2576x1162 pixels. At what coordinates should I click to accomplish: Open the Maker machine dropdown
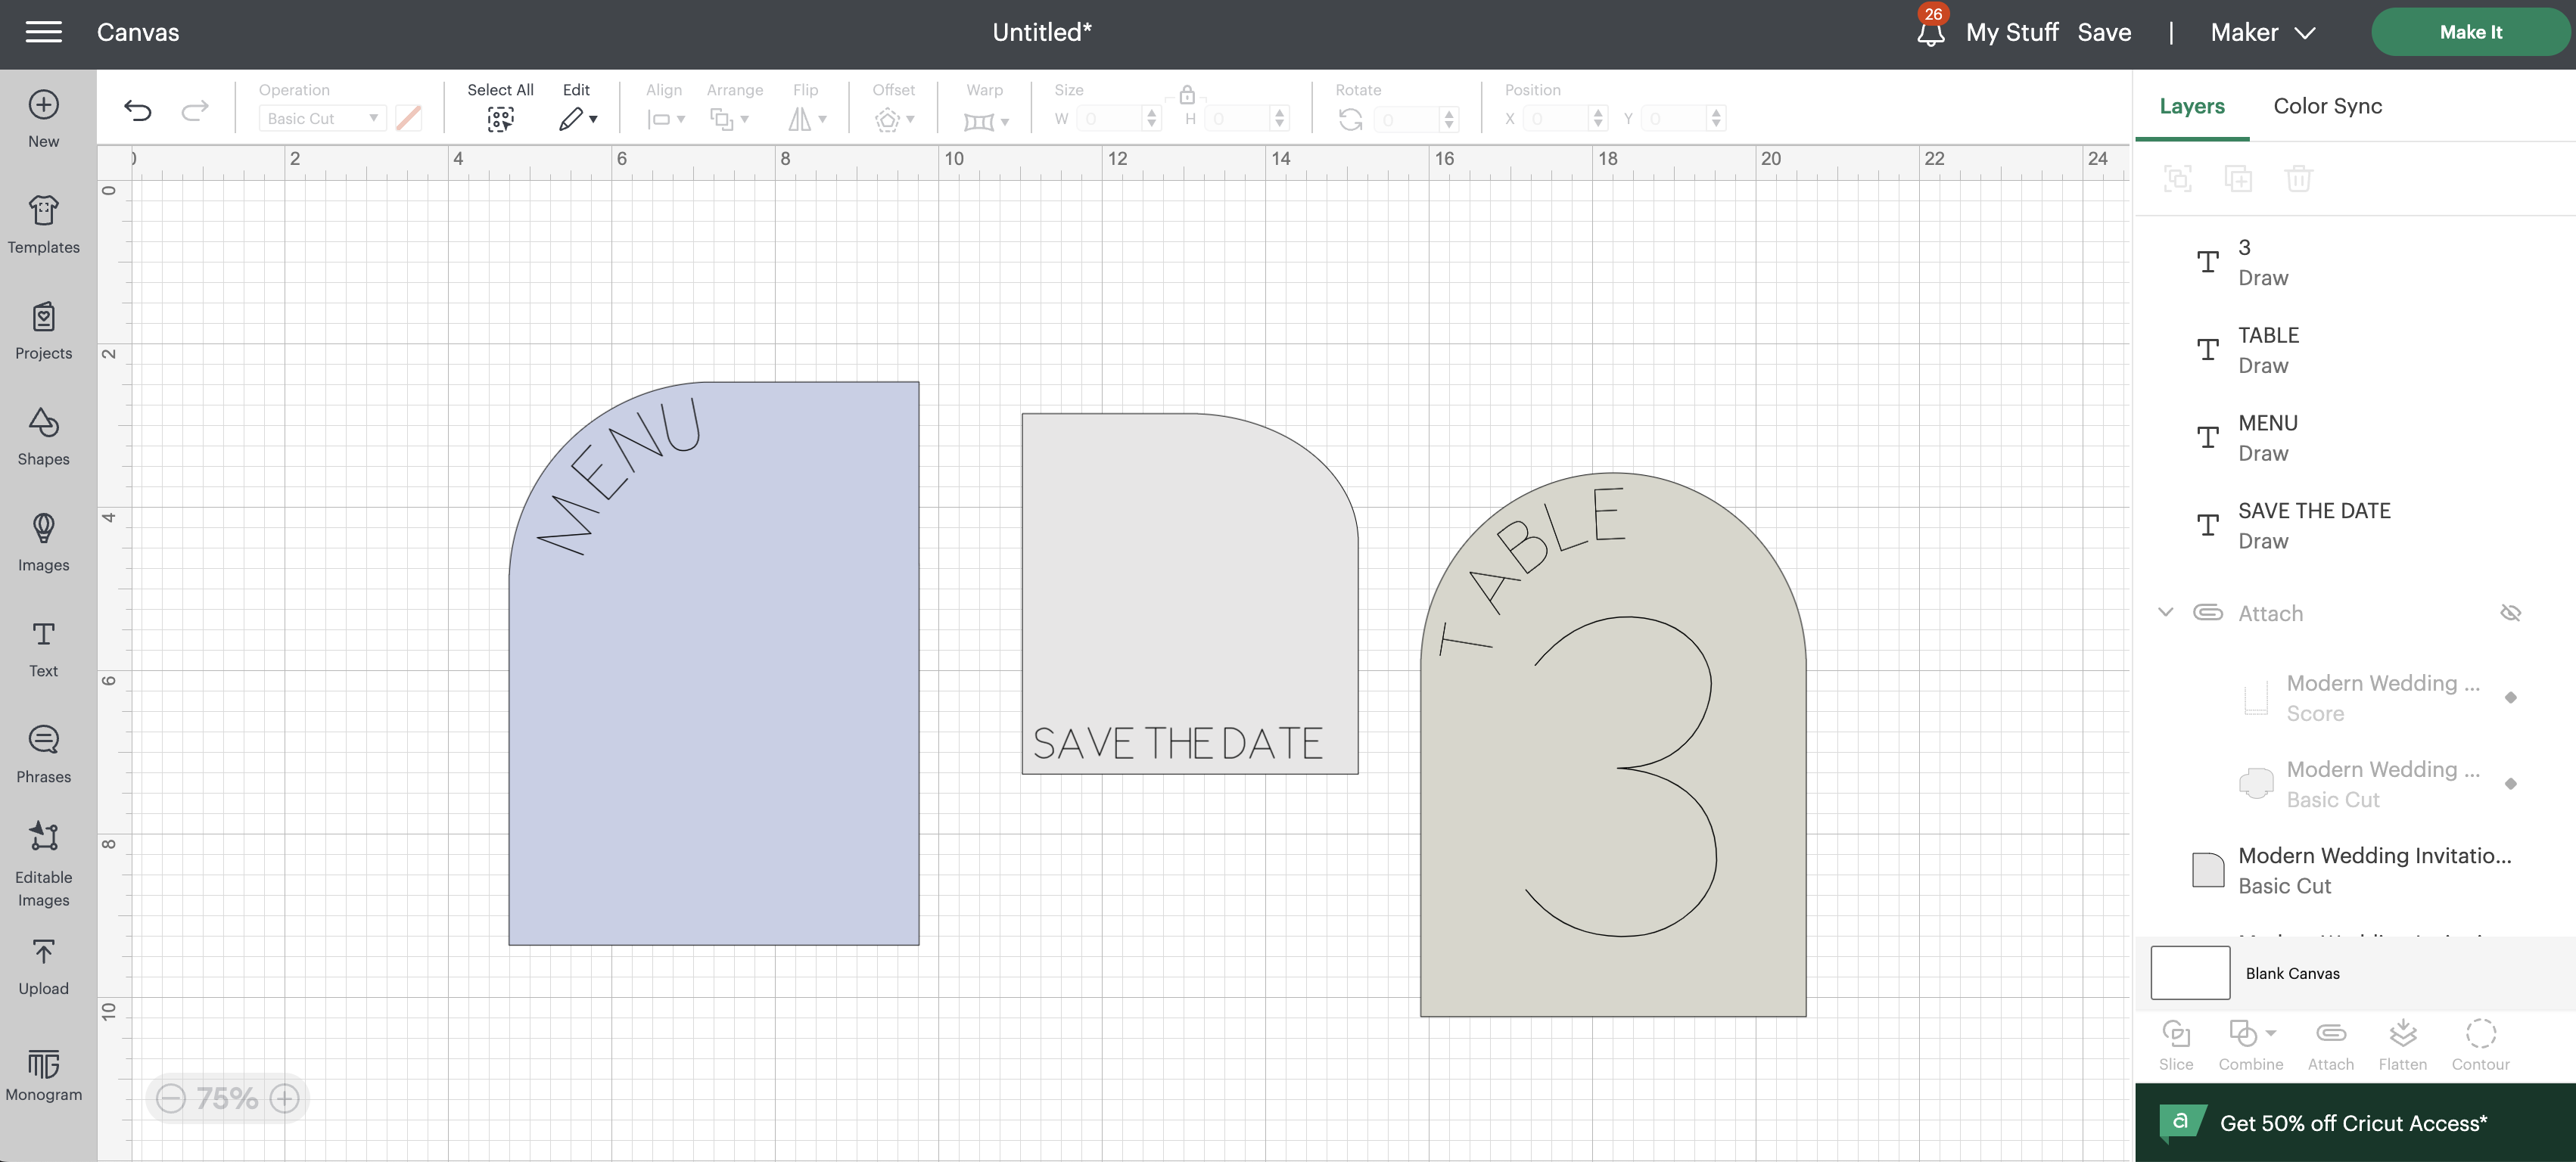click(2263, 32)
